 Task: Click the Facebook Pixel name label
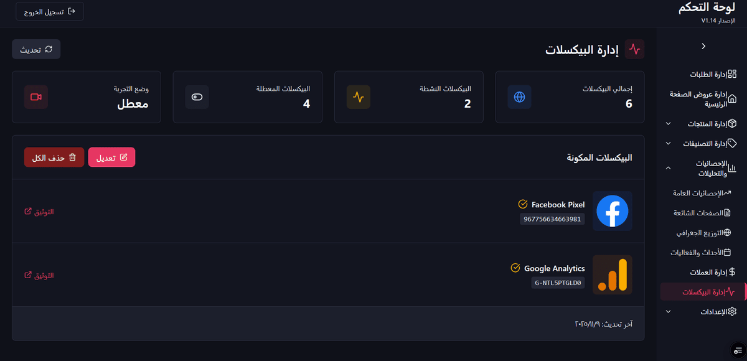click(558, 204)
